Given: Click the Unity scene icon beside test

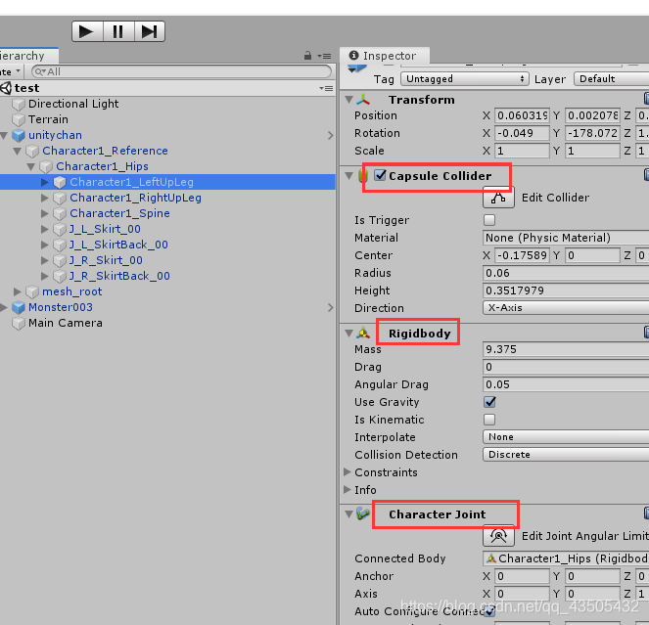Looking at the screenshot, I should (x=6, y=88).
